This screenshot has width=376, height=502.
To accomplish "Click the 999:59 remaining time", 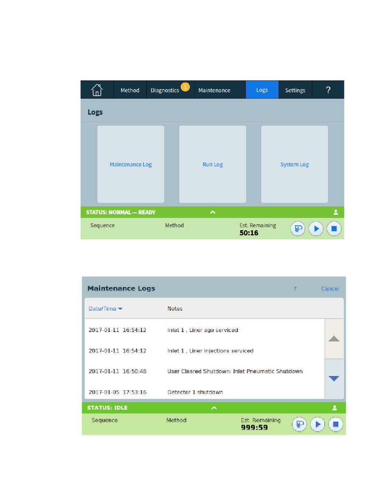I will tap(254, 428).
